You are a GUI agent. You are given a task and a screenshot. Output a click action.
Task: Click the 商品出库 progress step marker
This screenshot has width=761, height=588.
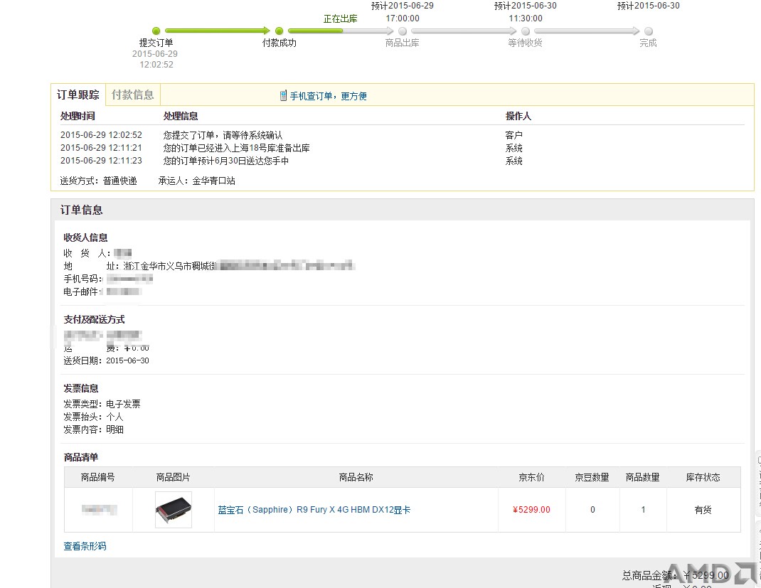point(403,31)
